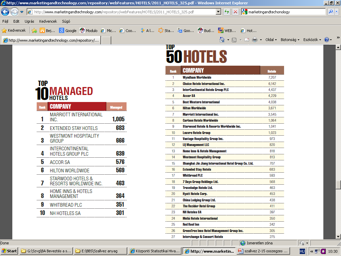Image resolution: width=341 pixels, height=256 pixels.
Task: Click the add to favorites bar icon
Action: [x=34, y=30]
